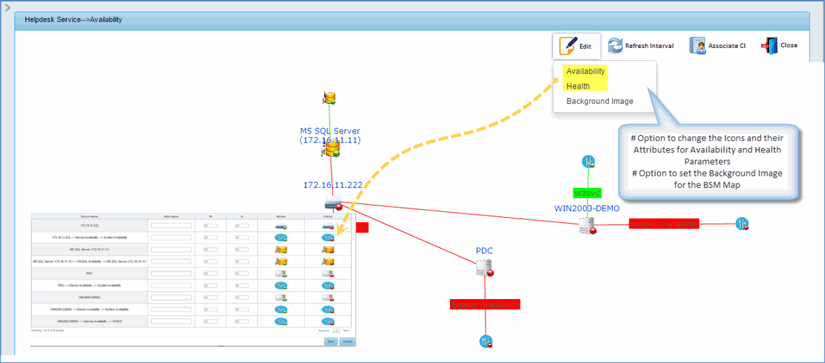The height and width of the screenshot is (363, 825).
Task: Click the Alias Name field for 172.16.11.222
Action: (x=171, y=226)
